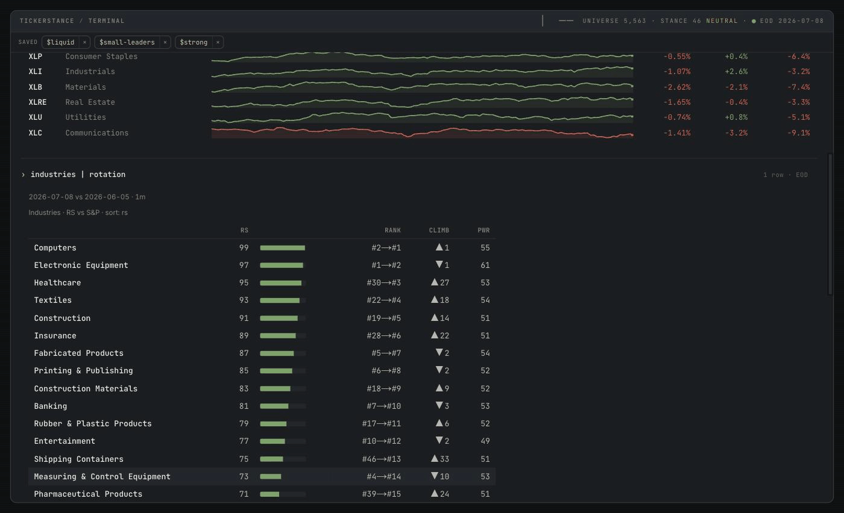Click the UNIVERSE 5,563 status text
The image size is (844, 513).
tap(614, 21)
